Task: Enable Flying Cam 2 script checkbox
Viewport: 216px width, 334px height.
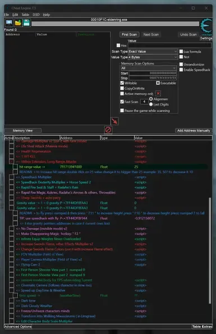Action: click(11, 264)
